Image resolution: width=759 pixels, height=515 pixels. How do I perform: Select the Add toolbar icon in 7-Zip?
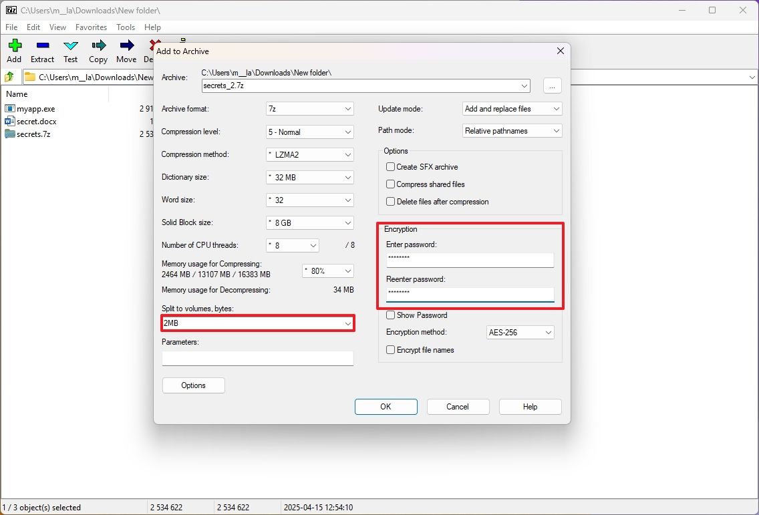(x=14, y=50)
